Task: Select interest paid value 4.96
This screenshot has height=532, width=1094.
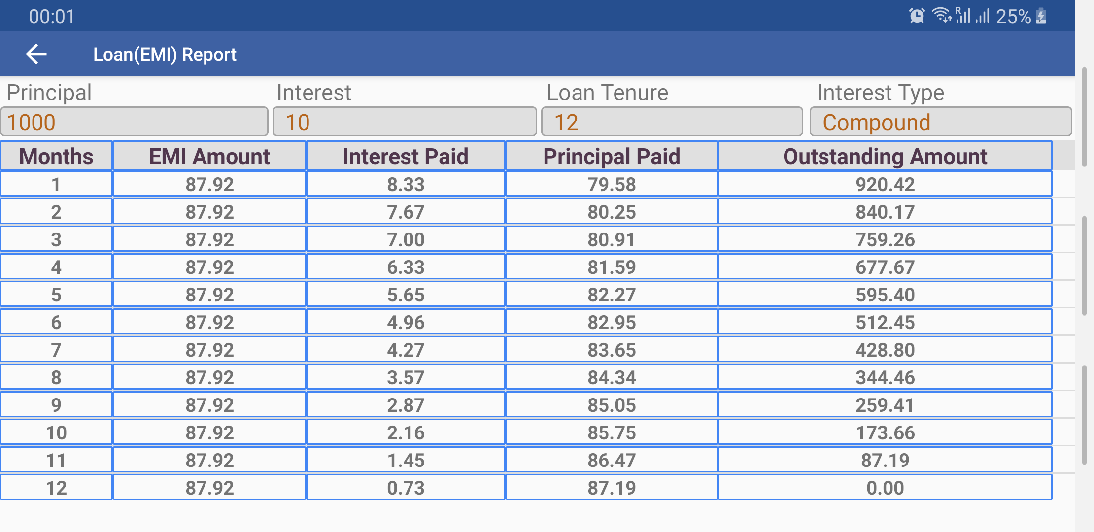Action: (x=406, y=322)
